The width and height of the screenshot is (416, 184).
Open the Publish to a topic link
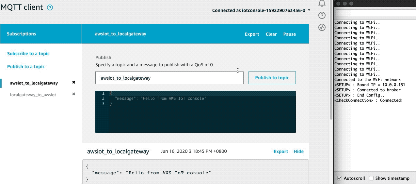tap(26, 67)
